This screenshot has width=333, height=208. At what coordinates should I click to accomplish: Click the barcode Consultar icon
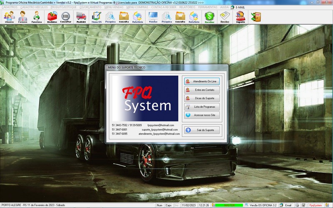pos(66,17)
